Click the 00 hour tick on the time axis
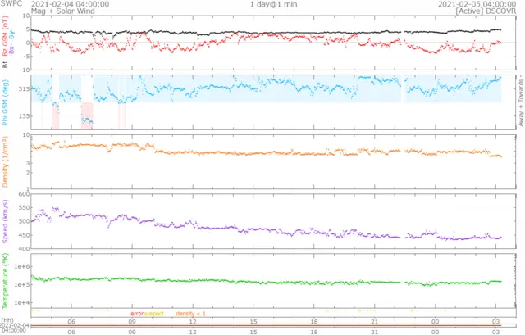Screen dimensions: 525x335 click(x=435, y=323)
